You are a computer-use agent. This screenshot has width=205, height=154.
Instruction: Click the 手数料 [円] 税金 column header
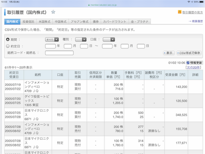point(134,75)
